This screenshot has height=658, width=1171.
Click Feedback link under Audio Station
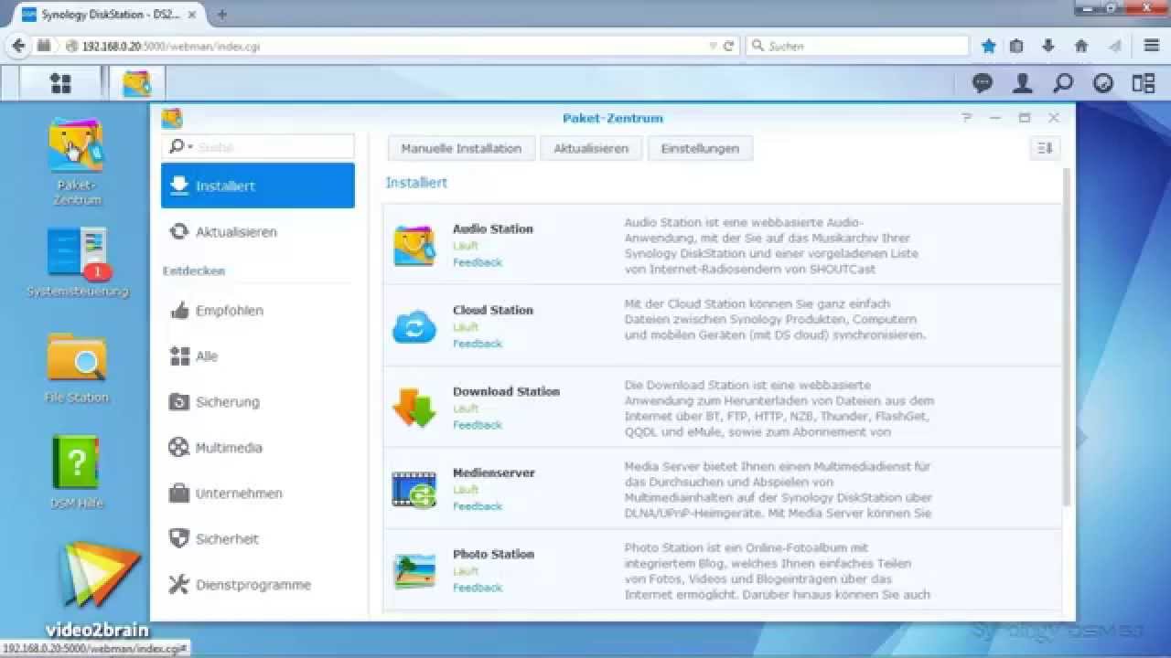tap(478, 262)
